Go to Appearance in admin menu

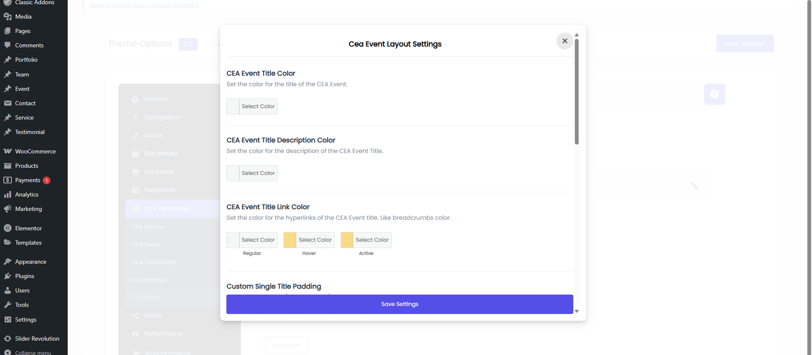[x=30, y=262]
